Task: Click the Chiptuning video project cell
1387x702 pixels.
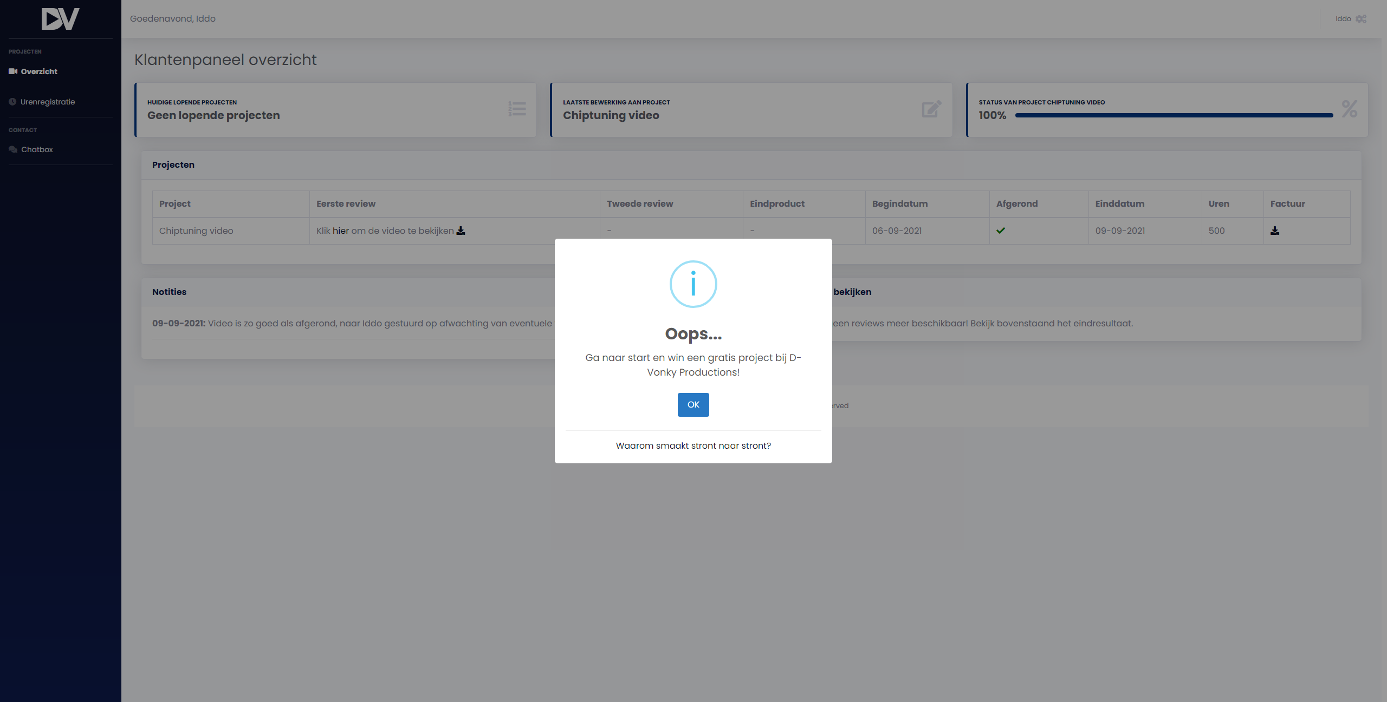Action: point(196,231)
